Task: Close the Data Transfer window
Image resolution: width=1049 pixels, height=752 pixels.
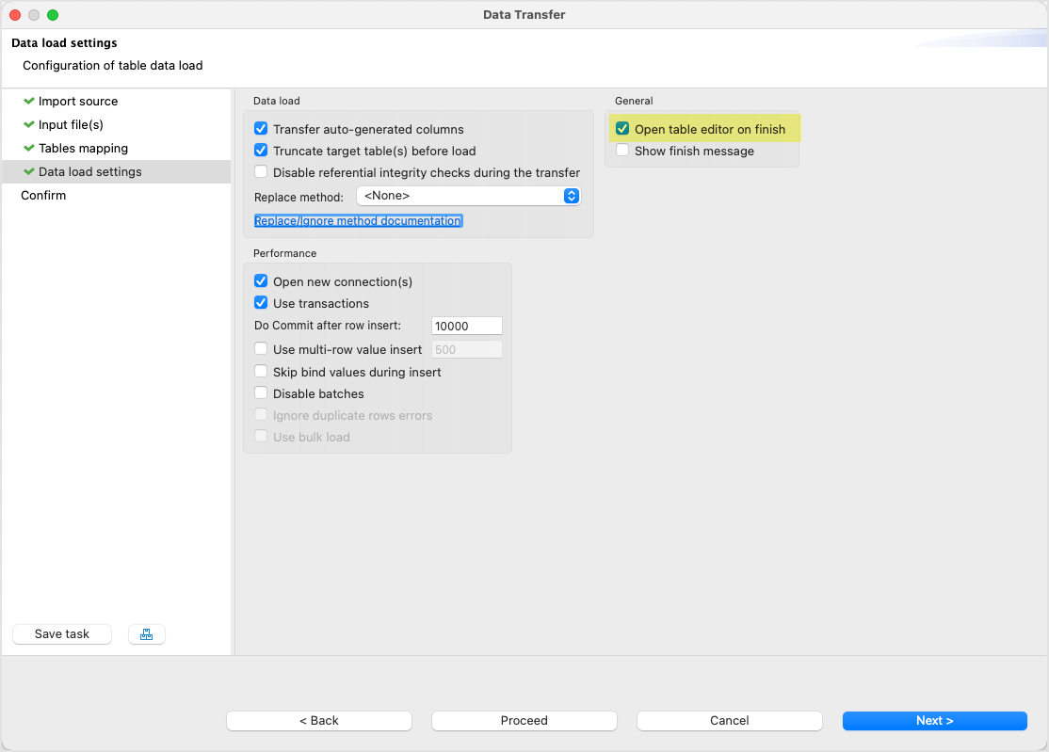Action: coord(15,15)
